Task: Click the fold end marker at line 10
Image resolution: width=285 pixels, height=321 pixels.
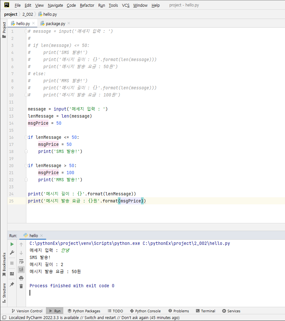Action: click(x=26, y=95)
